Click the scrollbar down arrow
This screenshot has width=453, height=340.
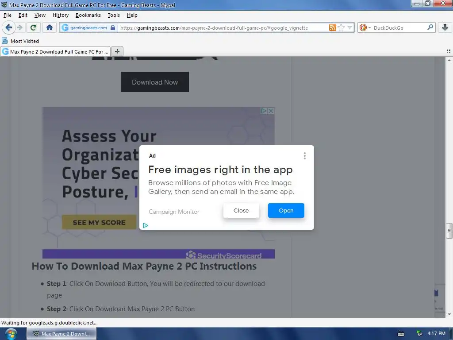coord(449,314)
